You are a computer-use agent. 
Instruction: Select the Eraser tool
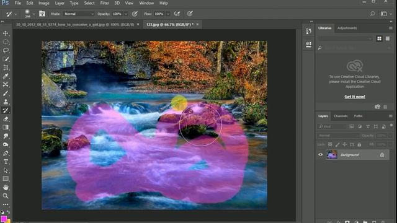pos(6,119)
